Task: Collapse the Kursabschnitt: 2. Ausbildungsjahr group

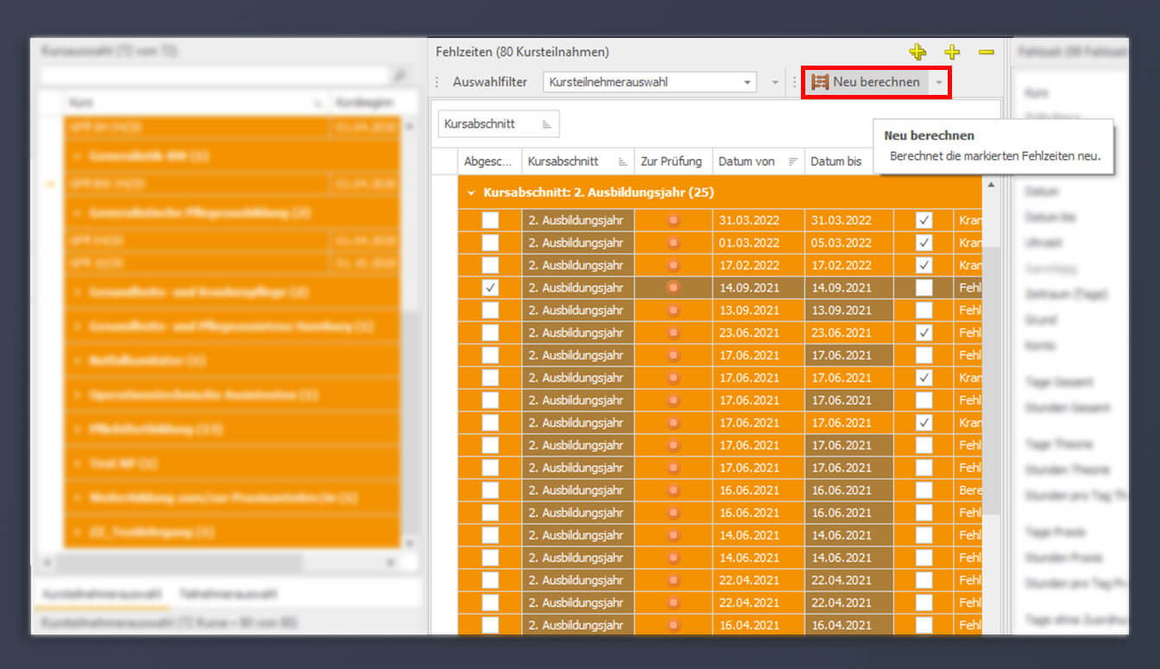Action: 471,192
